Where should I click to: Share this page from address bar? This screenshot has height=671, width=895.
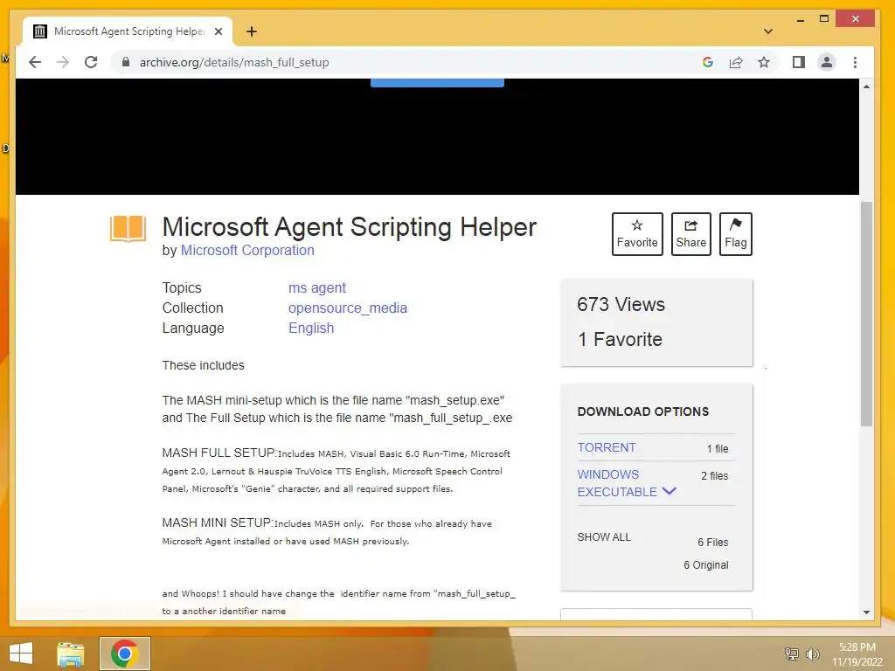[x=736, y=62]
